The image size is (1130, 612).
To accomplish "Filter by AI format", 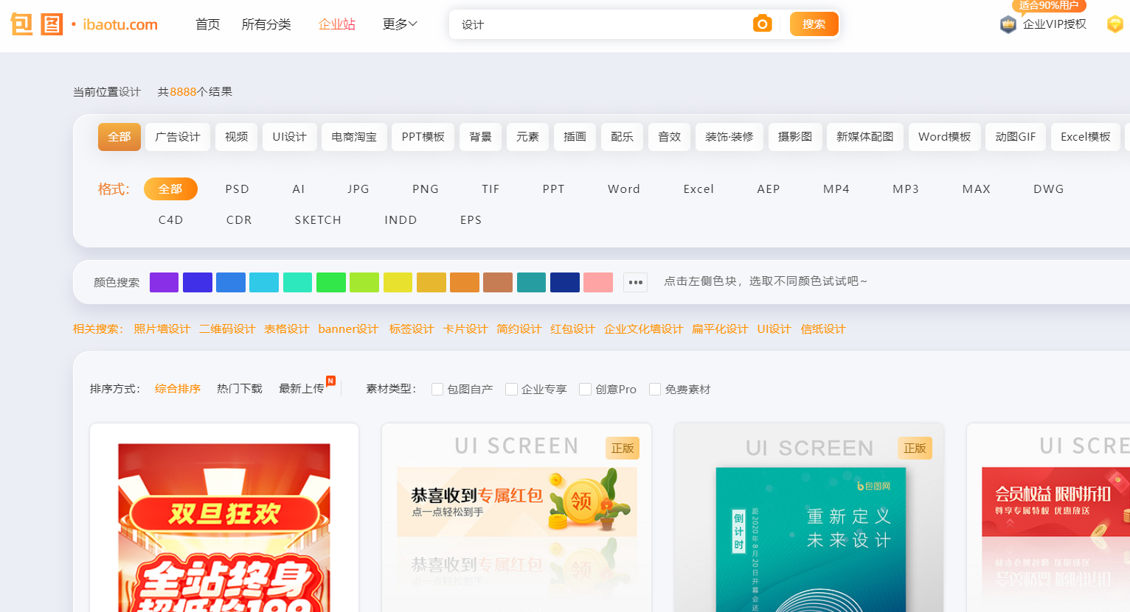I will [298, 189].
